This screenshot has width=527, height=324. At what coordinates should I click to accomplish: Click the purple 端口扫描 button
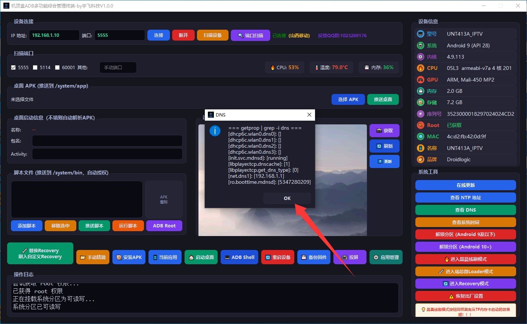point(250,35)
